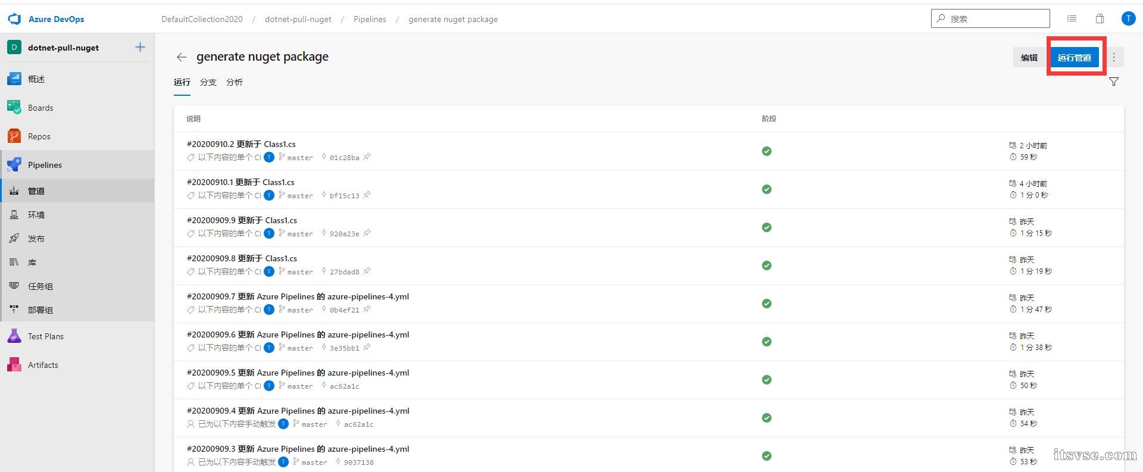Open the Repos icon in sidebar
The width and height of the screenshot is (1143, 472).
[x=14, y=136]
